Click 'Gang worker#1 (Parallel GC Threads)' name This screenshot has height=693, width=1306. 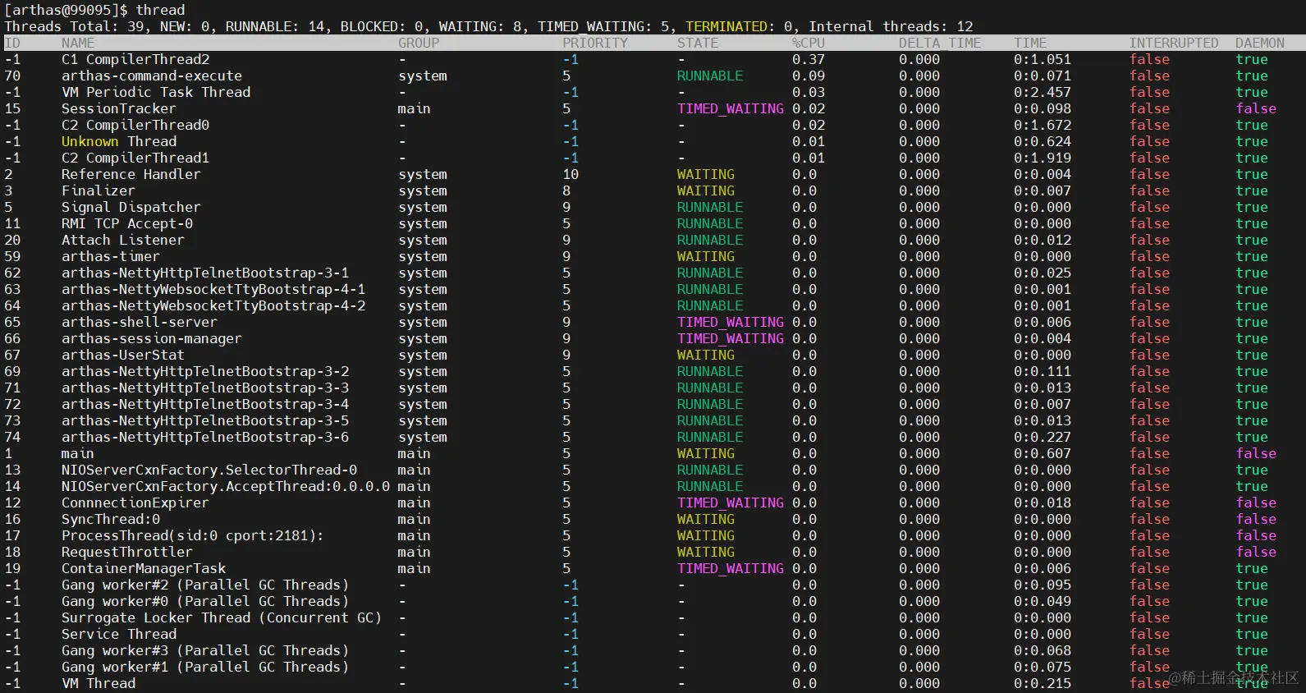(x=205, y=667)
